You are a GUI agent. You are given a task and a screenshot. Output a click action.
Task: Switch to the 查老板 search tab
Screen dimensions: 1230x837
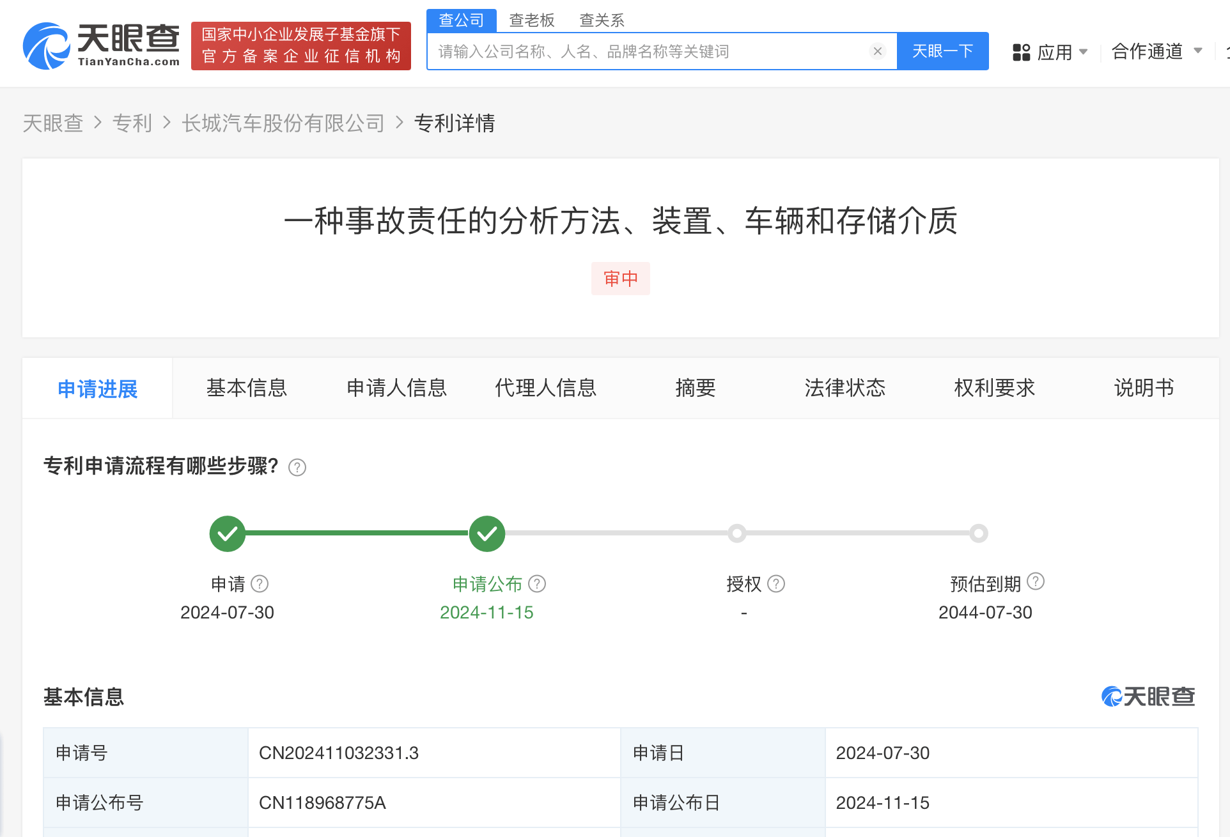[531, 20]
